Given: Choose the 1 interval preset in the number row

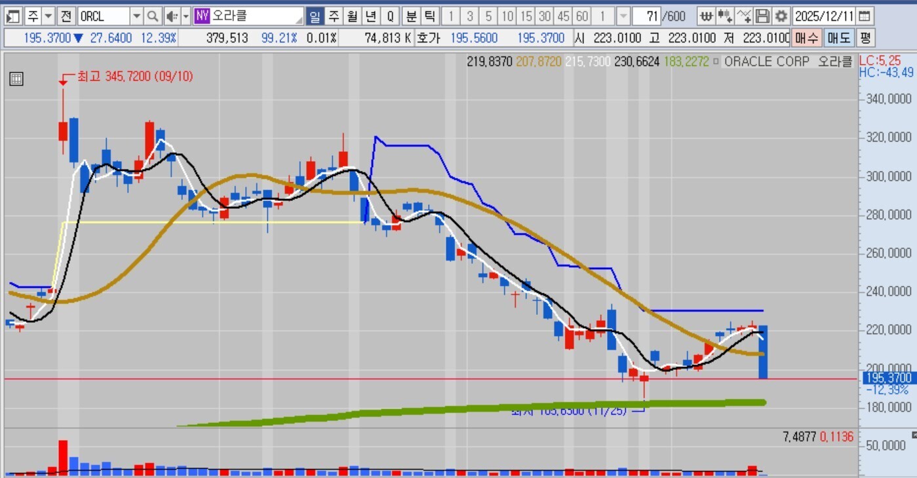Looking at the screenshot, I should click(451, 16).
